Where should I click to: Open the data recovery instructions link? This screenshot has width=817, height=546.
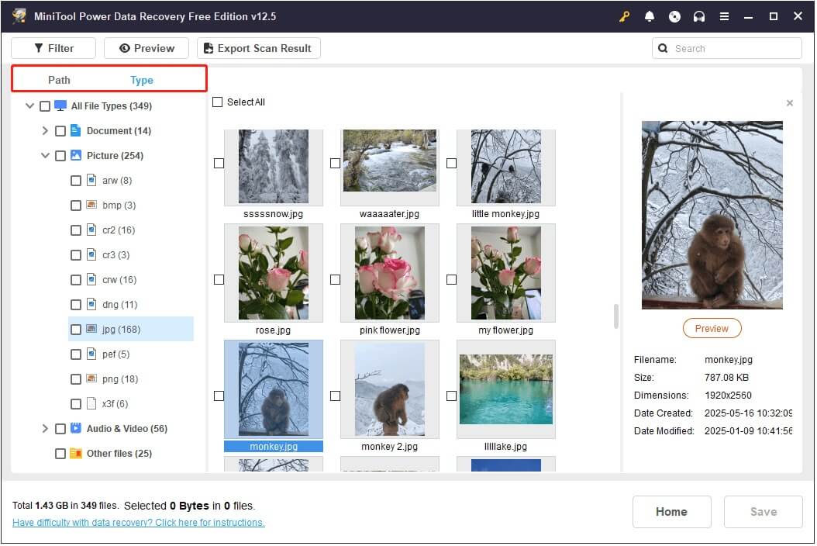[139, 523]
